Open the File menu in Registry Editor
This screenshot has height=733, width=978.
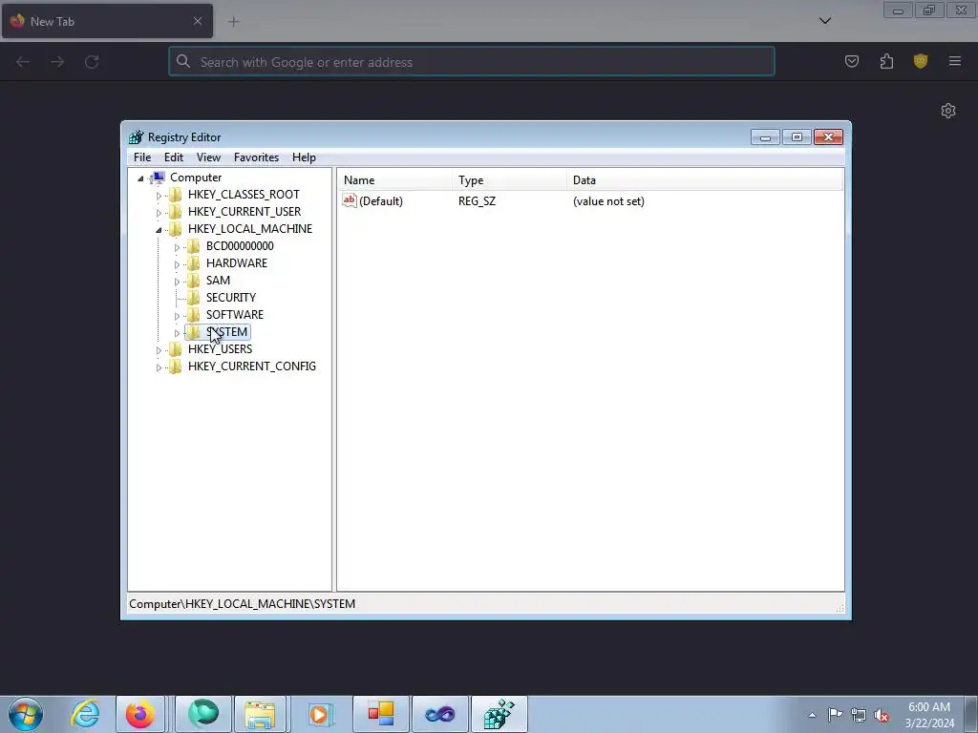pyautogui.click(x=142, y=157)
